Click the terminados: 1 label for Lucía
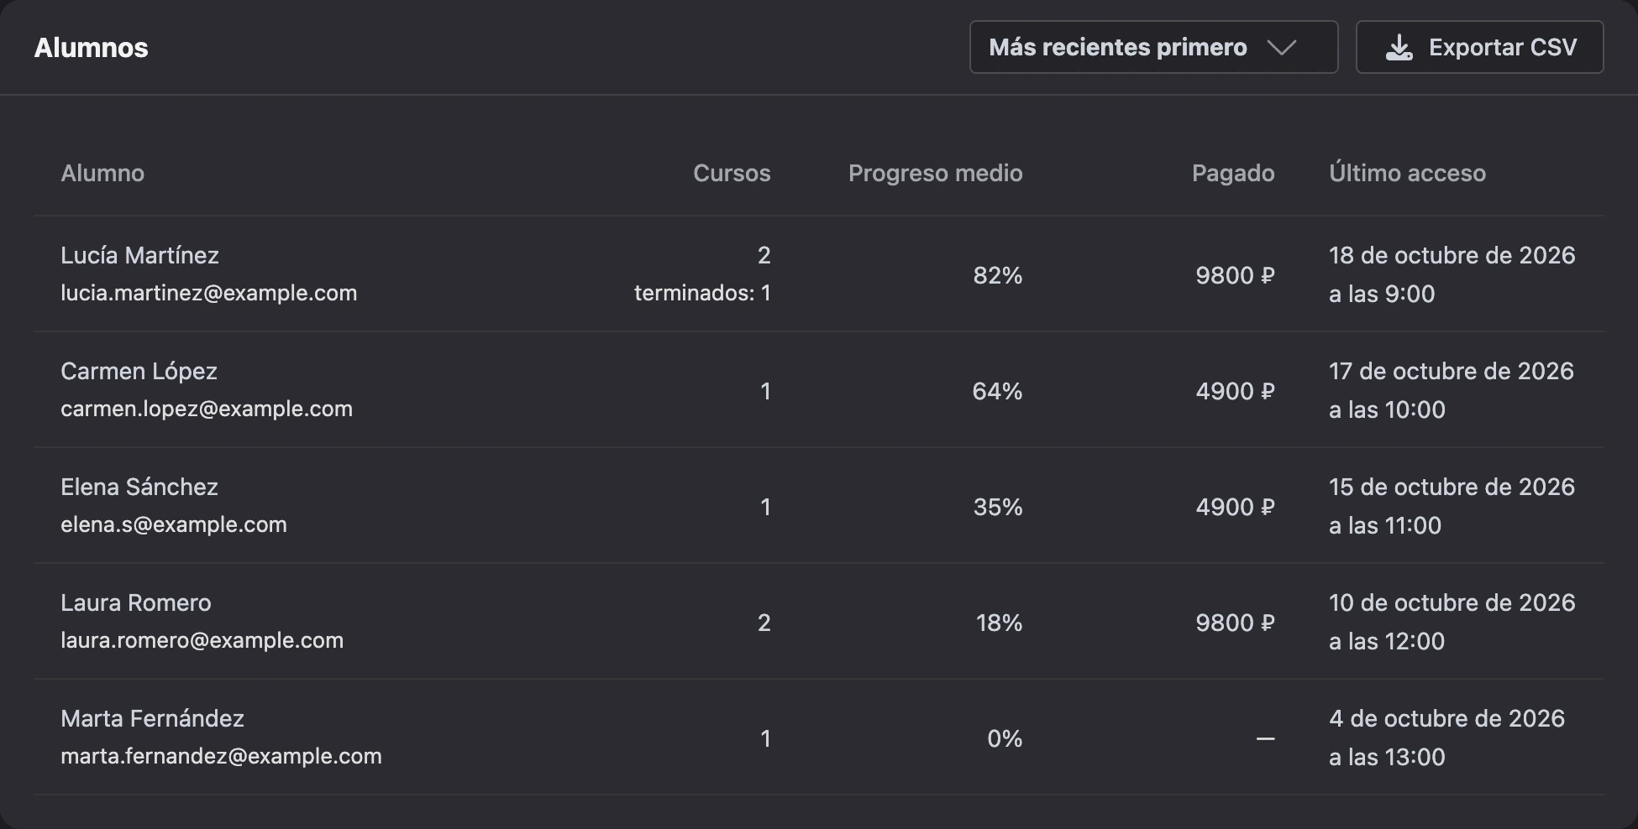The width and height of the screenshot is (1638, 829). [x=702, y=293]
